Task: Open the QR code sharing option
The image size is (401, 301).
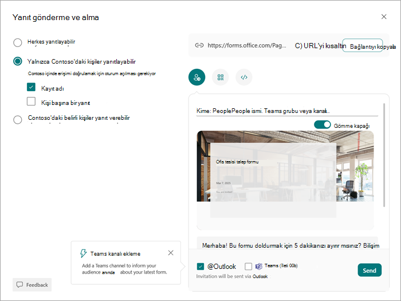Action: 221,77
